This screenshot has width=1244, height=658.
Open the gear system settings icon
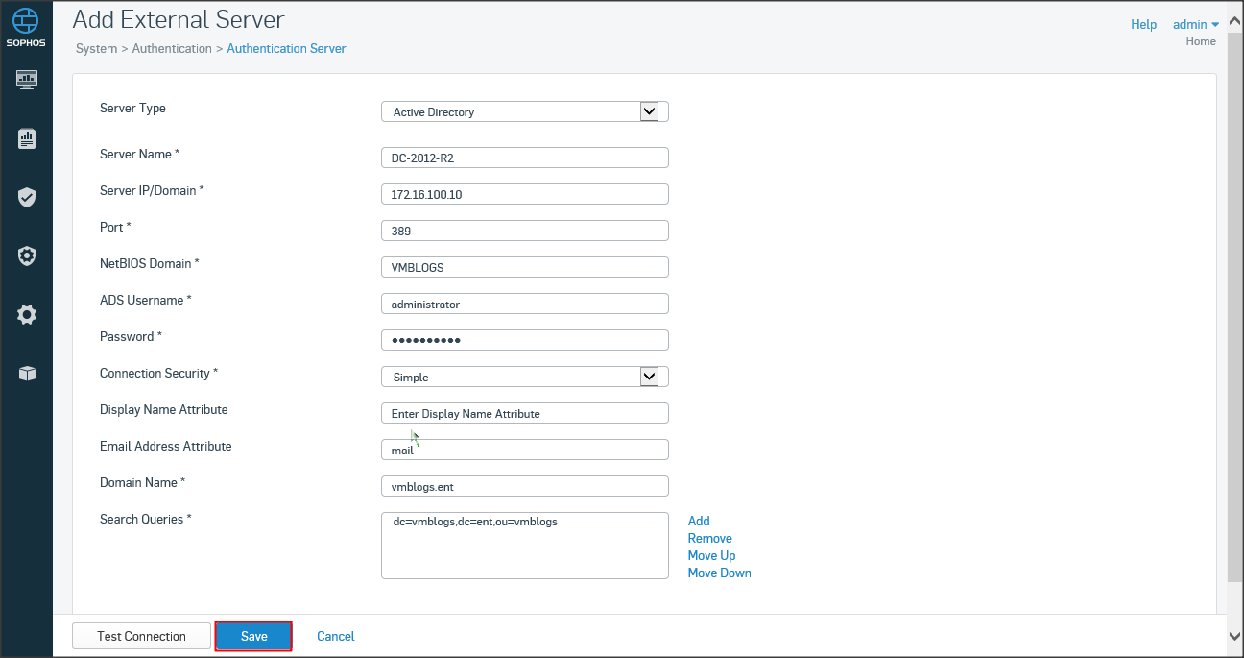27,315
